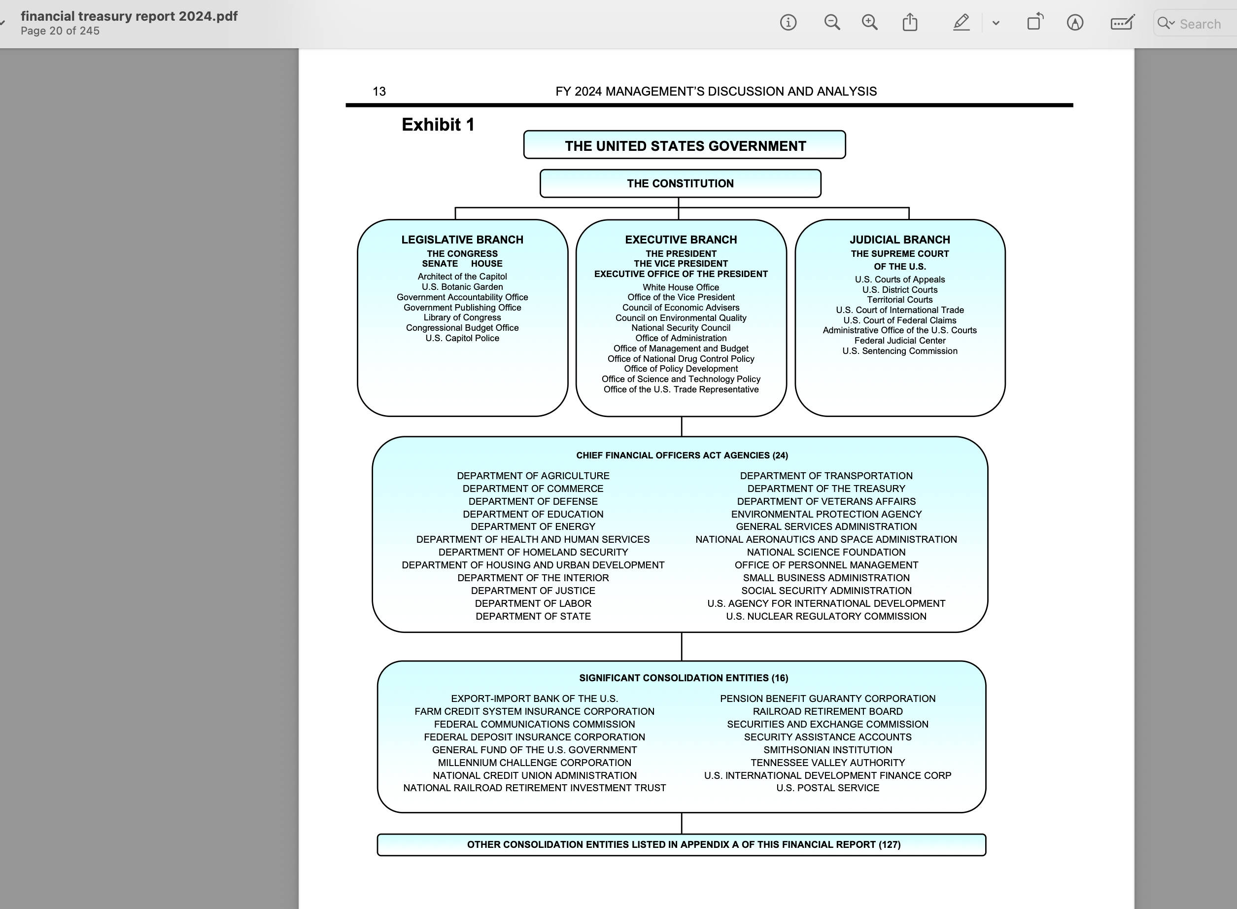Click DEPARTMENT OF THE TREASURY text
This screenshot has width=1237, height=909.
(825, 489)
